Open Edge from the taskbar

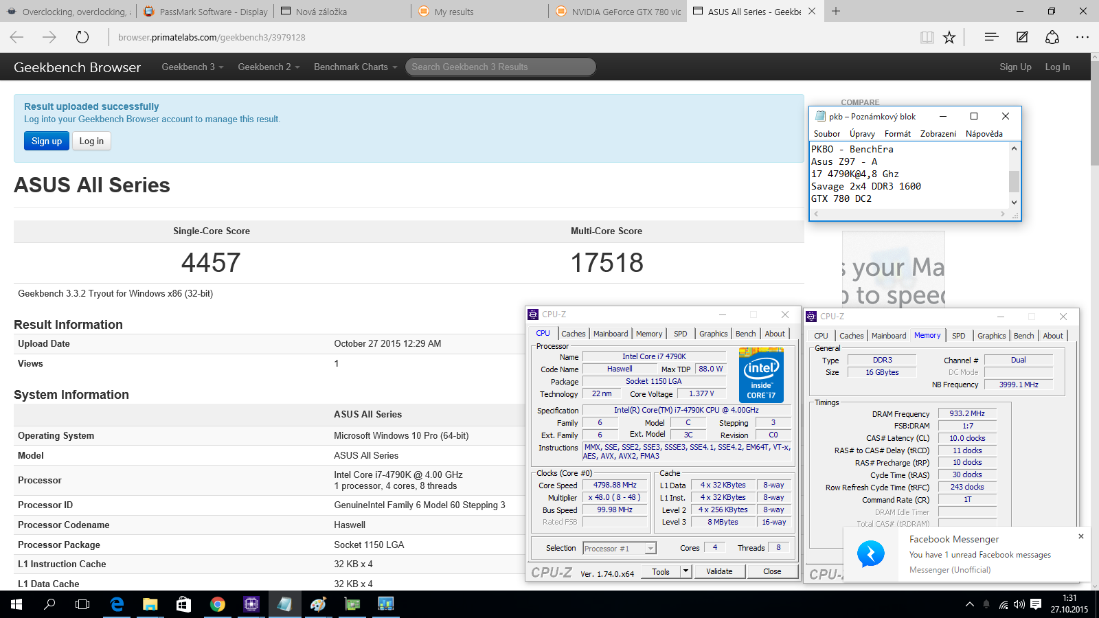117,604
